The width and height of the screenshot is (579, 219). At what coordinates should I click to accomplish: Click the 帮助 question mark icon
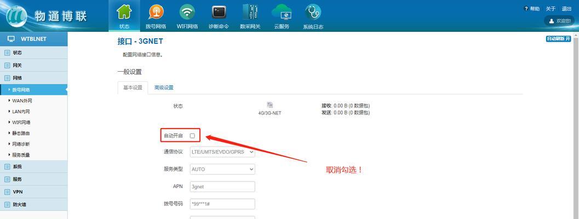(526, 9)
